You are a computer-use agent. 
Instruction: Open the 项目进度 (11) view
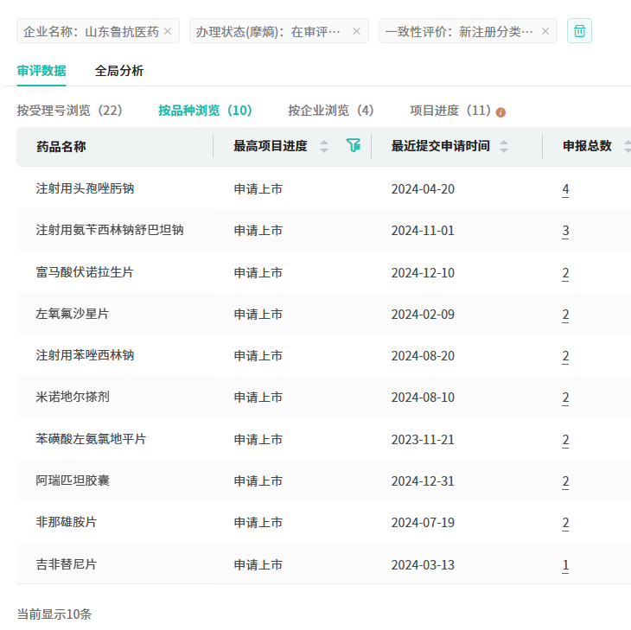(450, 111)
